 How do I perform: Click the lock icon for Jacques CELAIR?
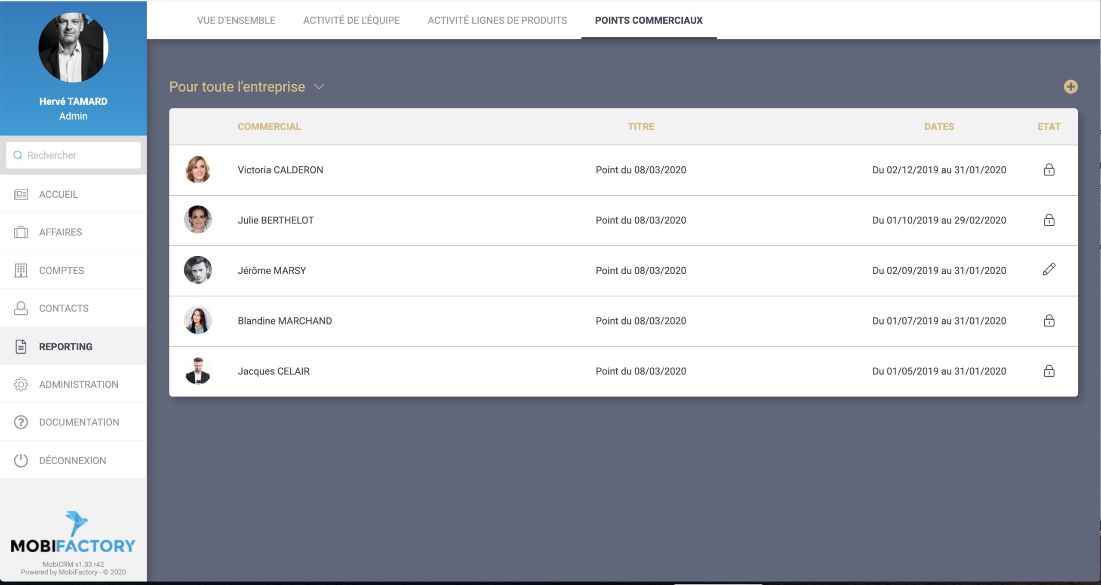[1049, 371]
